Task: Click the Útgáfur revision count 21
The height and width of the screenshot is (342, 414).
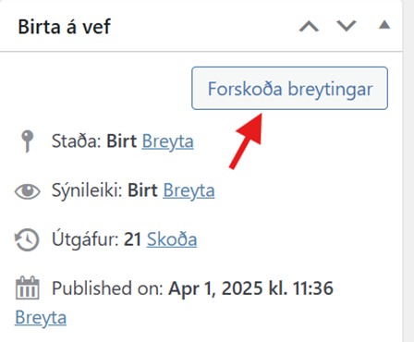Action: [x=132, y=239]
